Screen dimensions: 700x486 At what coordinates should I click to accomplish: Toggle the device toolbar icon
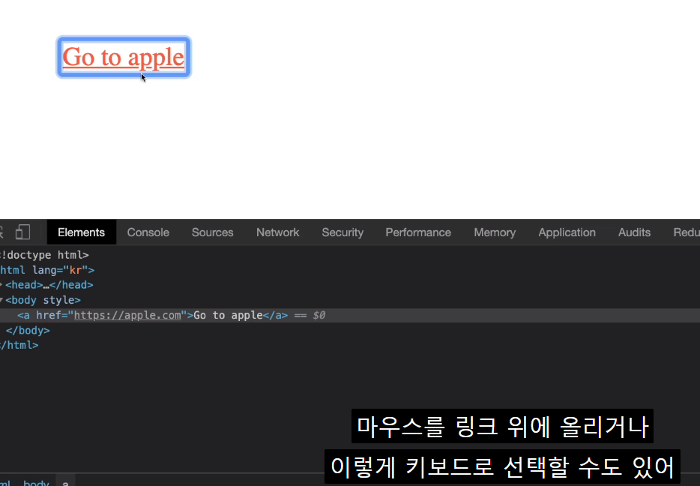(22, 232)
